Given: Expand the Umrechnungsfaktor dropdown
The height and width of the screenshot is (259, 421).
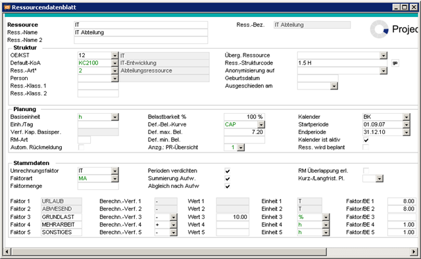Looking at the screenshot, I should [115, 171].
